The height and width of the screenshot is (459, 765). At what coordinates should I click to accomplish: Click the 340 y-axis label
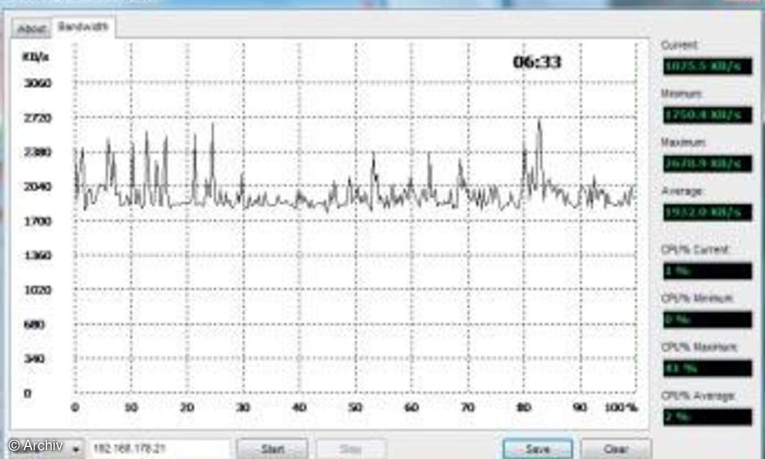pos(34,359)
